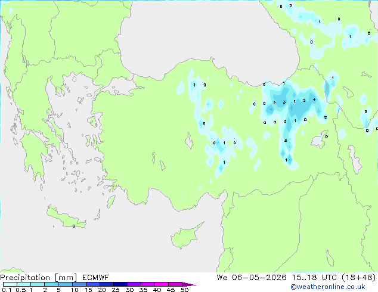This screenshot has width=378, height=292.
Task: Open the weatheronline.co.uk credit link
Action: (x=328, y=287)
